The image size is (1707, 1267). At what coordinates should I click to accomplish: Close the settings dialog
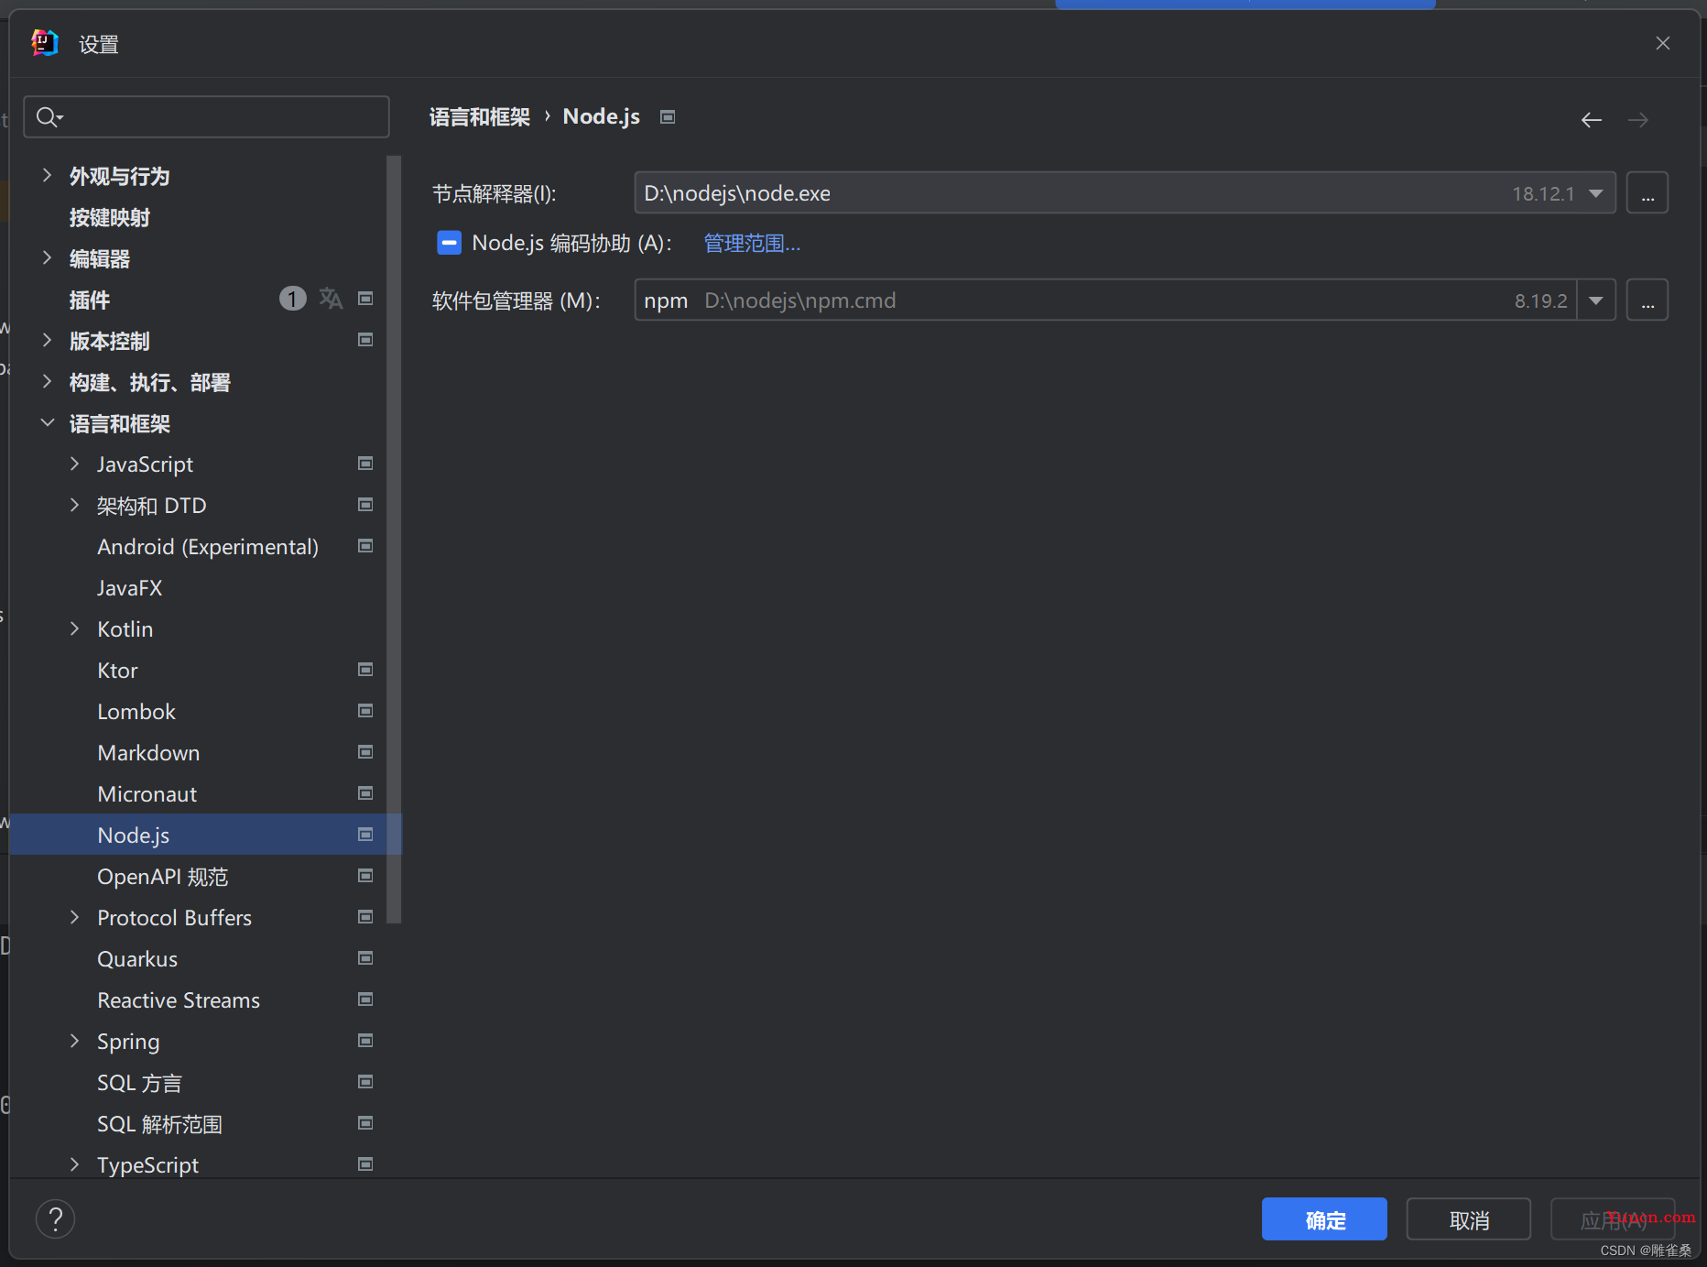[1663, 43]
